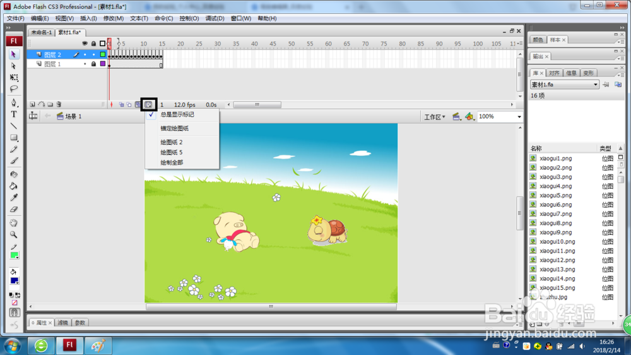The height and width of the screenshot is (355, 631).
Task: Open the 控制(O) menu
Action: (x=189, y=18)
